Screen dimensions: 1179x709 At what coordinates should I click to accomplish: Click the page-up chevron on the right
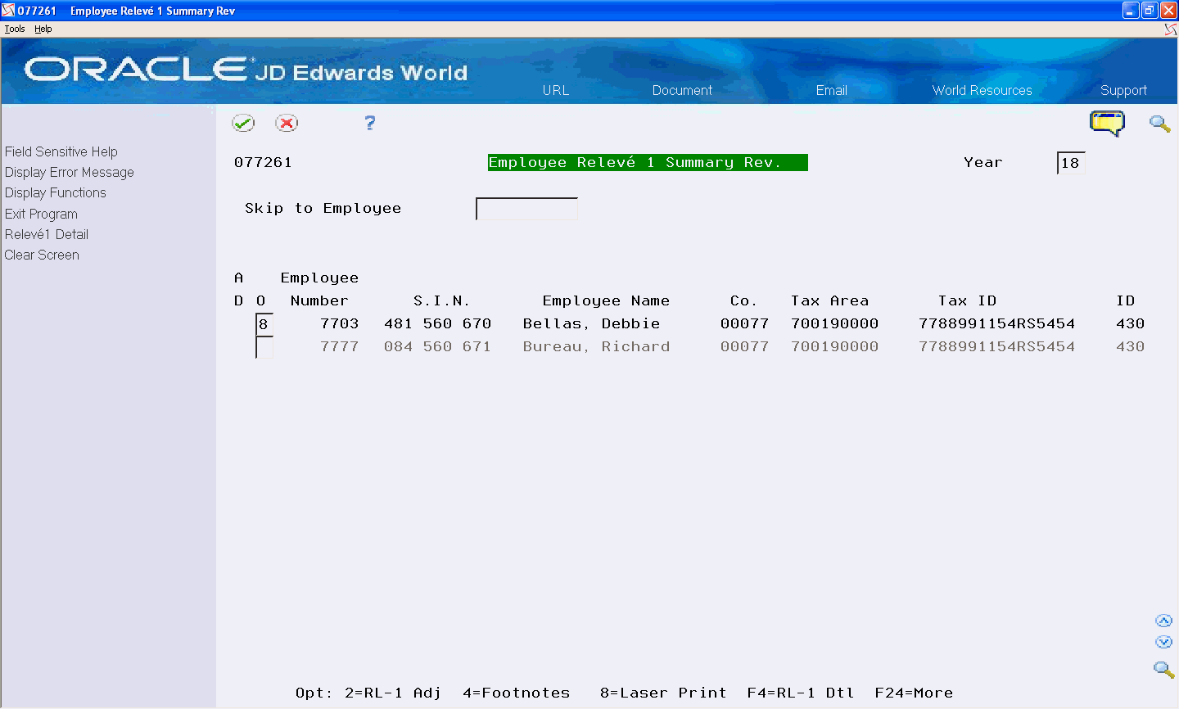pos(1164,621)
